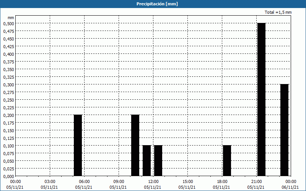The image size is (306, 191).
Task: Click the 05/11/21 date under 03:00
Action: point(49,187)
